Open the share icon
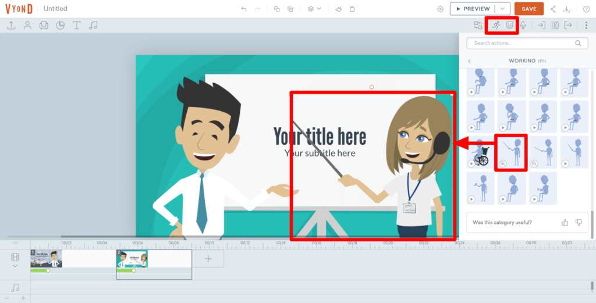The width and height of the screenshot is (596, 303). click(x=553, y=9)
